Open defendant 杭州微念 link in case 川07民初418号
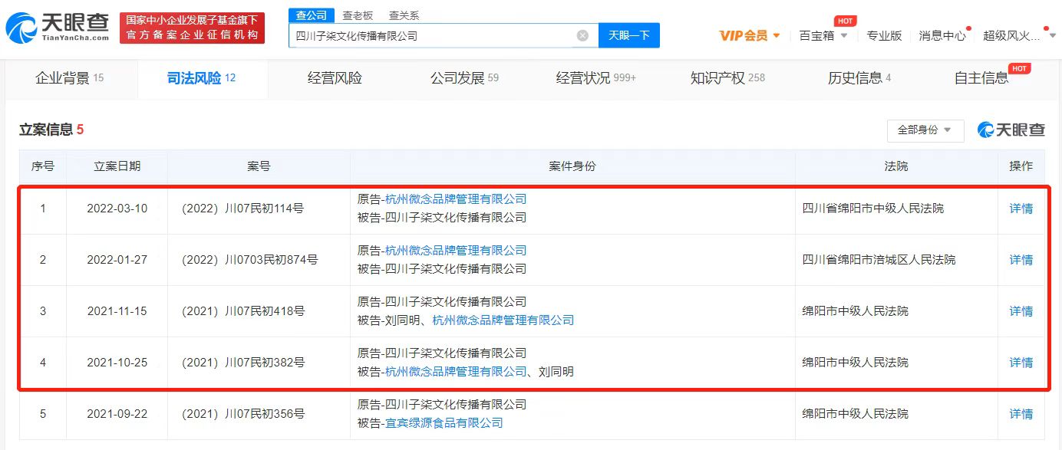 [x=503, y=320]
